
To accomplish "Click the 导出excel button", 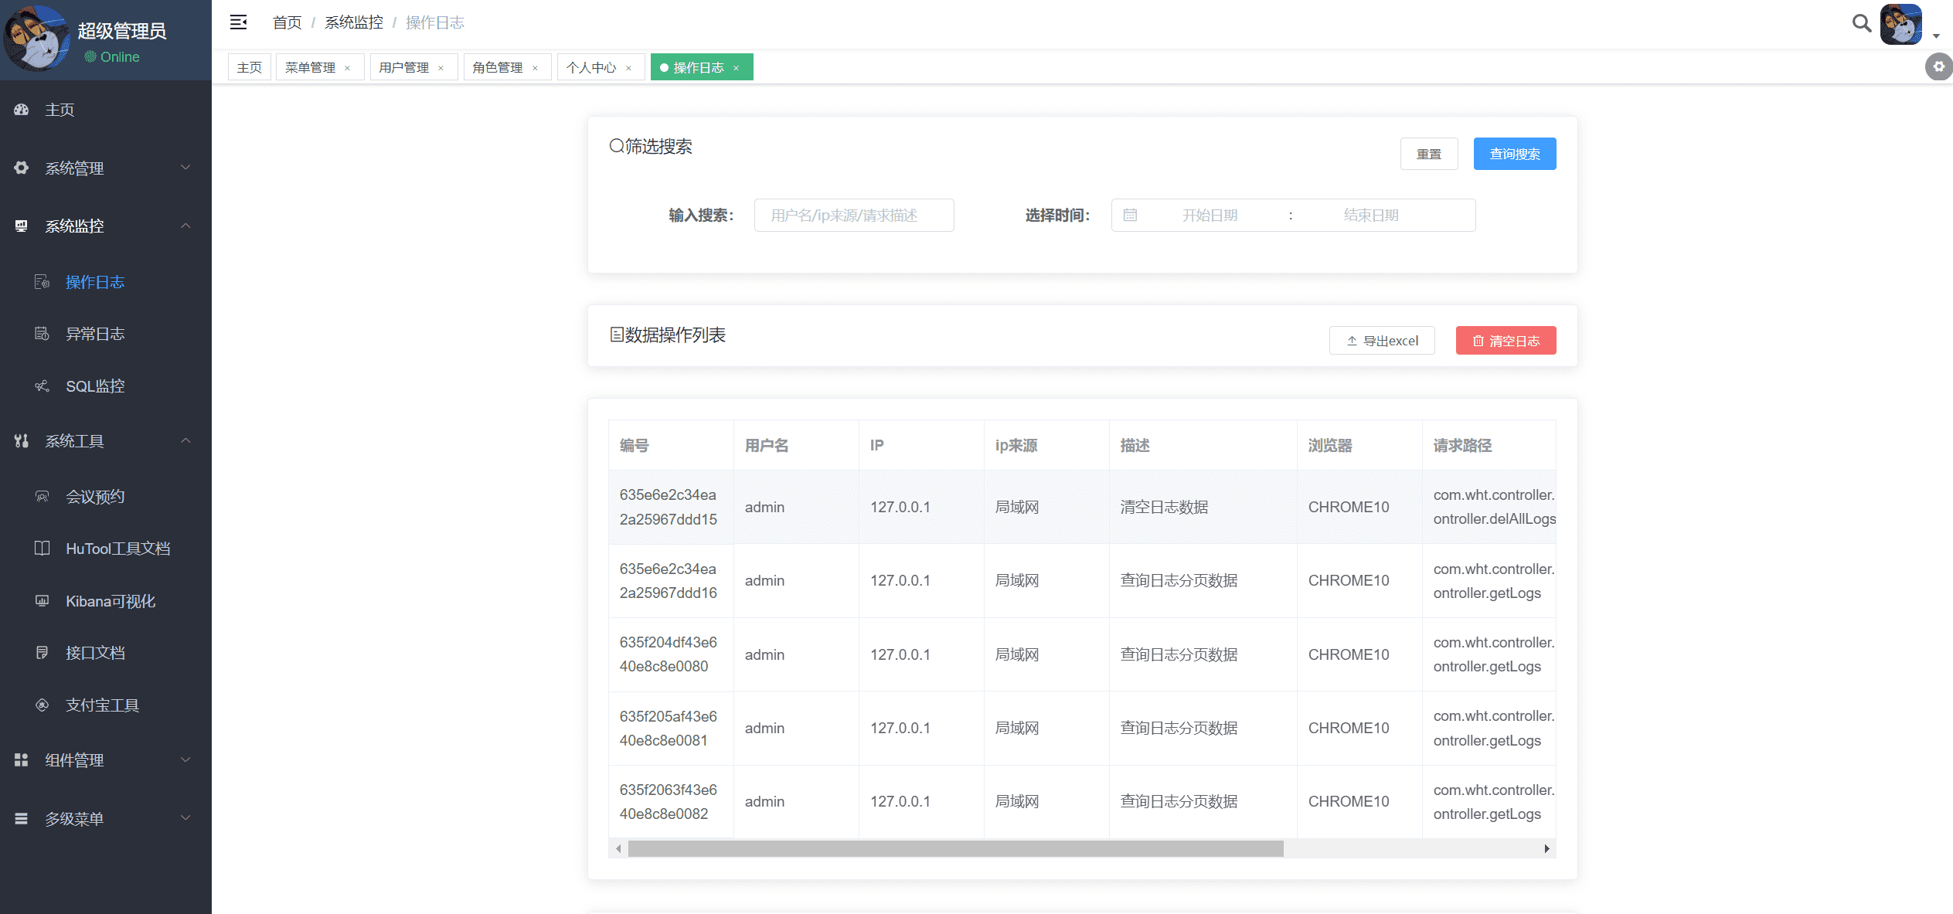I will coord(1382,341).
